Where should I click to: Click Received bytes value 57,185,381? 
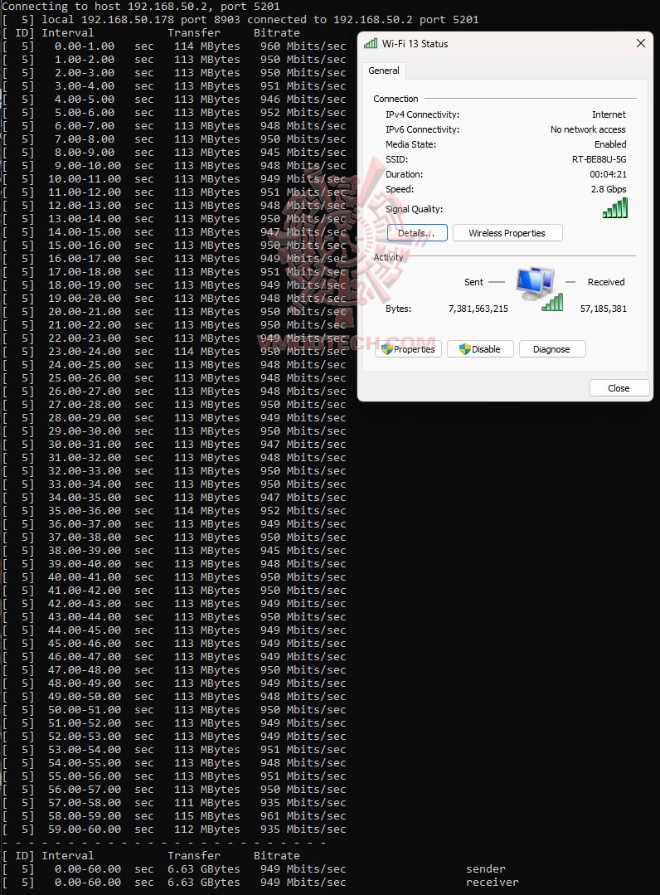604,309
